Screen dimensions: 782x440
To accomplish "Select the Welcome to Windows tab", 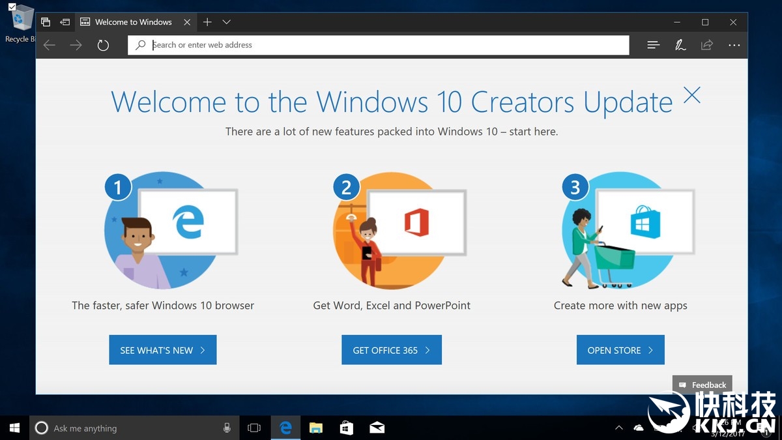I will 133,22.
